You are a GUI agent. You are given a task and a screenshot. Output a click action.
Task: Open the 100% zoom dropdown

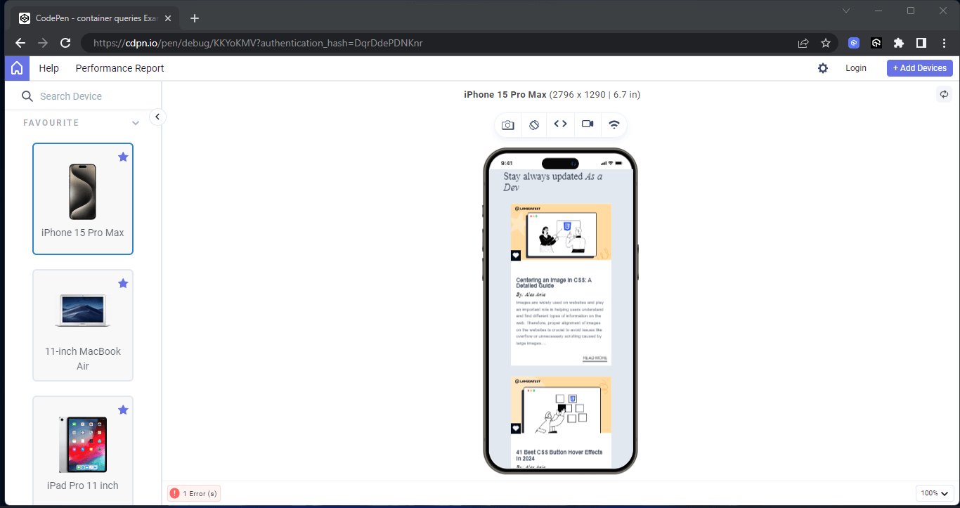(x=935, y=493)
